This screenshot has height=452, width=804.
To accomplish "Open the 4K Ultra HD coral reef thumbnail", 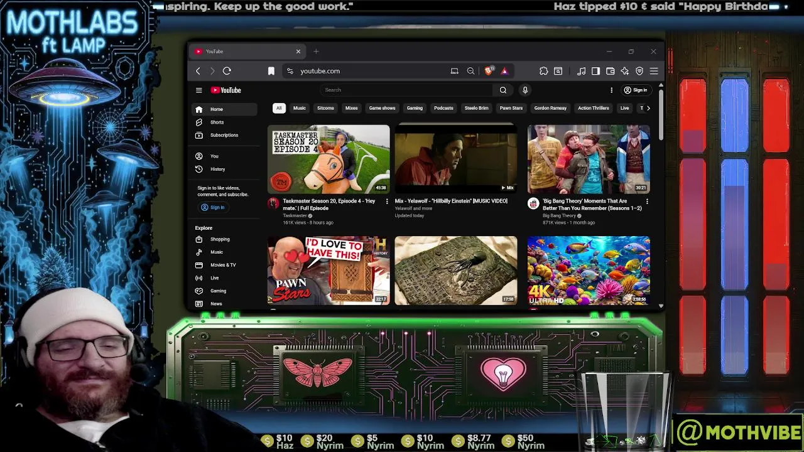I will tap(589, 271).
